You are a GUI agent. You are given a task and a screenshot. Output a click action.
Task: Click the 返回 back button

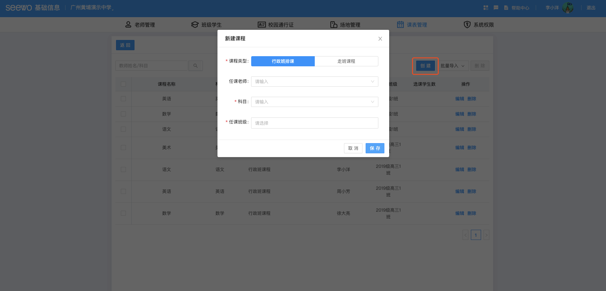pos(125,45)
